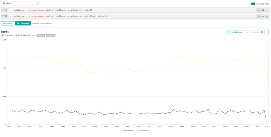
Task: Click the Add Metric button
Action: click(8, 23)
